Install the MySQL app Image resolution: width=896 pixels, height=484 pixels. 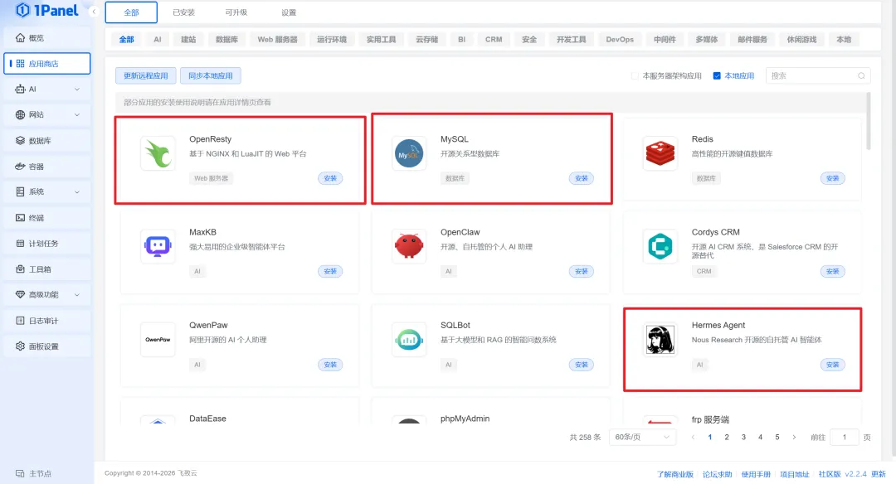click(581, 179)
